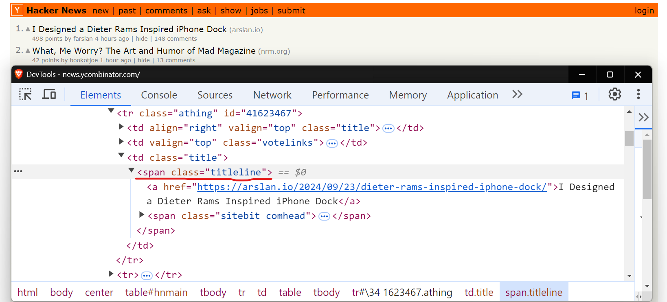Toggle the device toolbar icon
The image size is (667, 302).
[x=49, y=94]
